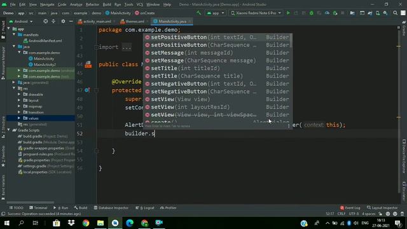Open the Microsoft Store taskbar icon

57,223
